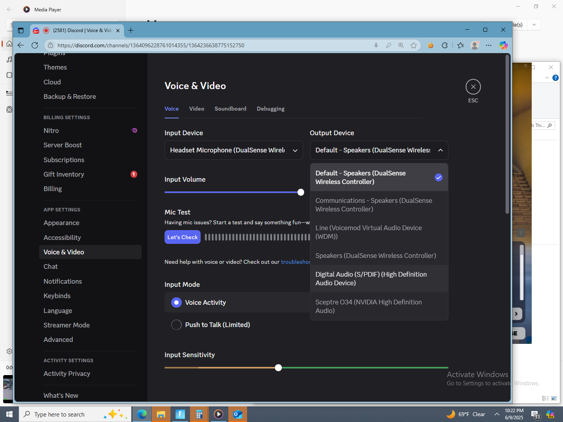Image resolution: width=563 pixels, height=422 pixels.
Task: Open a new browser tab
Action: tap(131, 30)
